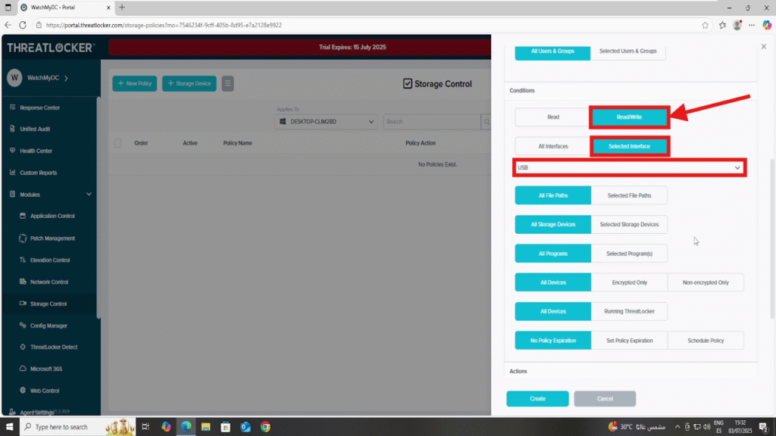Open Elevation Control module

[x=50, y=260]
